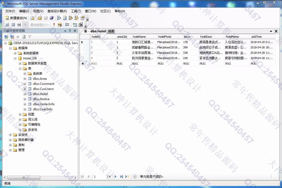The height and width of the screenshot is (188, 282).
Task: Open the 工具(T) menu
Action: click(76, 11)
